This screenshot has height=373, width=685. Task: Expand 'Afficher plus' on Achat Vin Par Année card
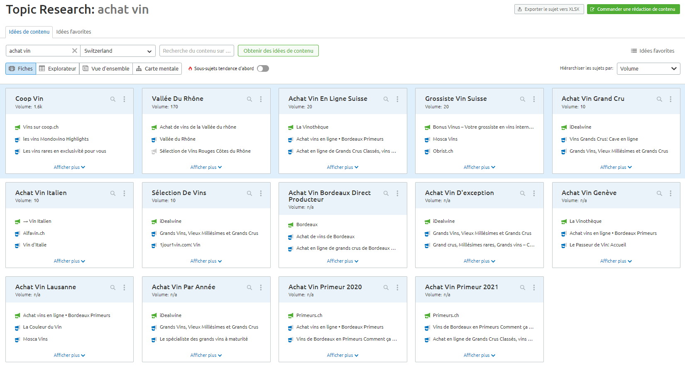coord(206,355)
